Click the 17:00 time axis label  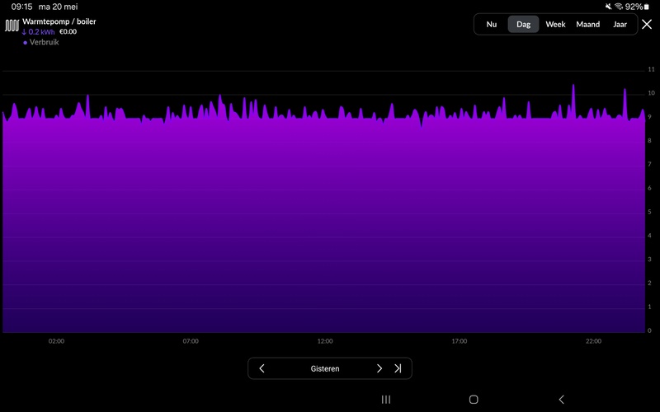pos(460,341)
